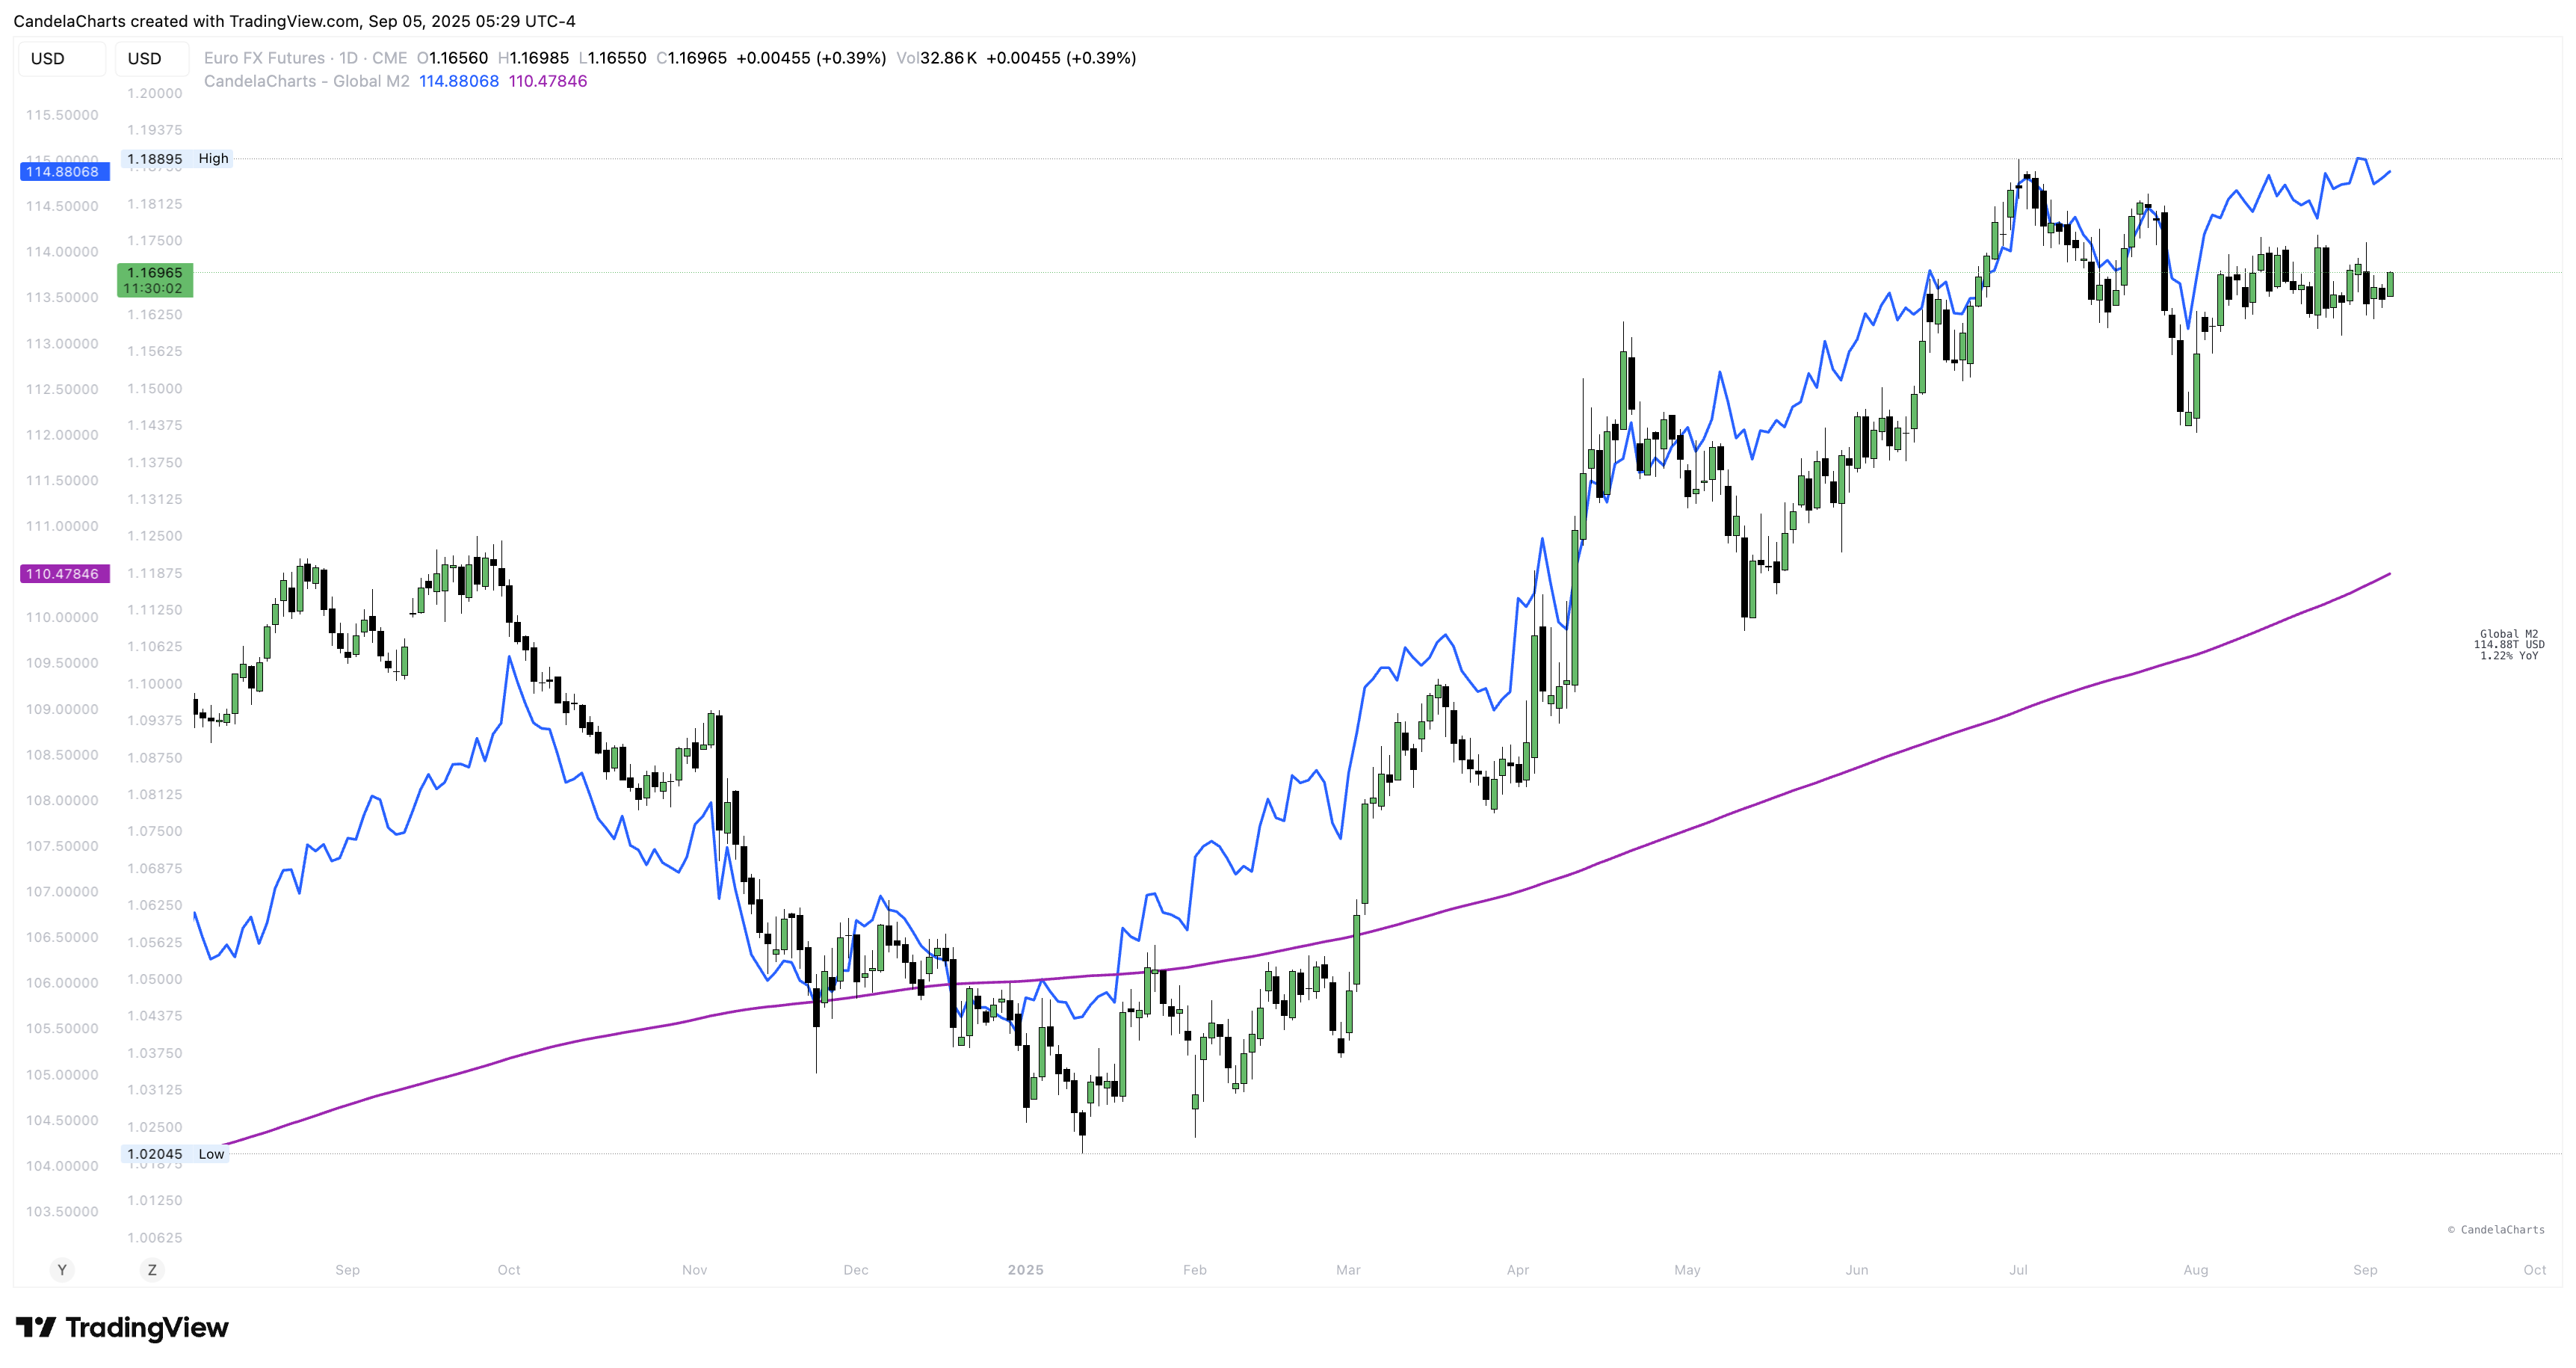Click the blue 114.88068 price label

pyautogui.click(x=64, y=172)
